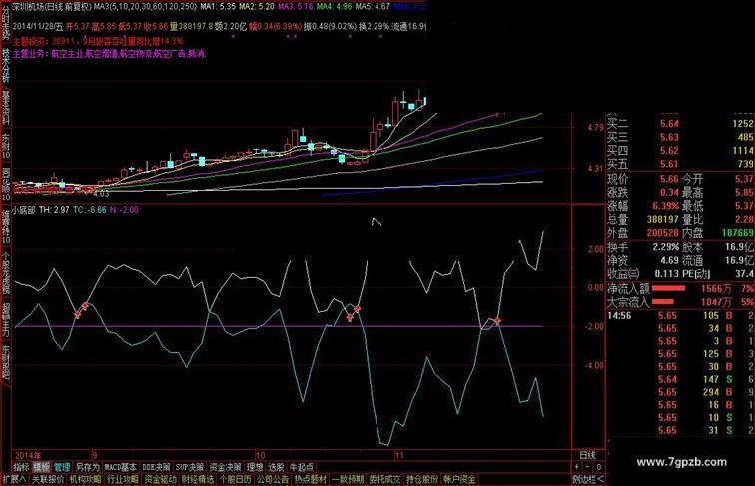Open 财经精选 tab
Viewport: 755px width, 486px height.
click(x=198, y=479)
